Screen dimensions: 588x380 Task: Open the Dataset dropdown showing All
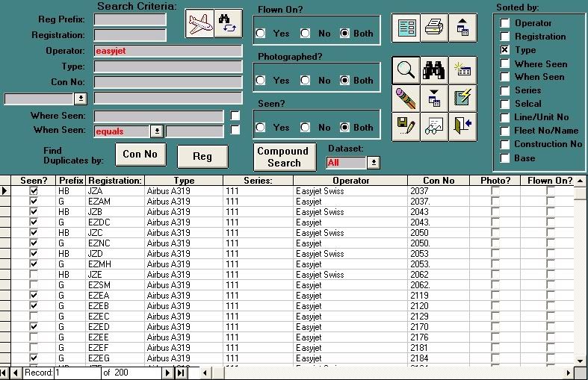[x=374, y=163]
